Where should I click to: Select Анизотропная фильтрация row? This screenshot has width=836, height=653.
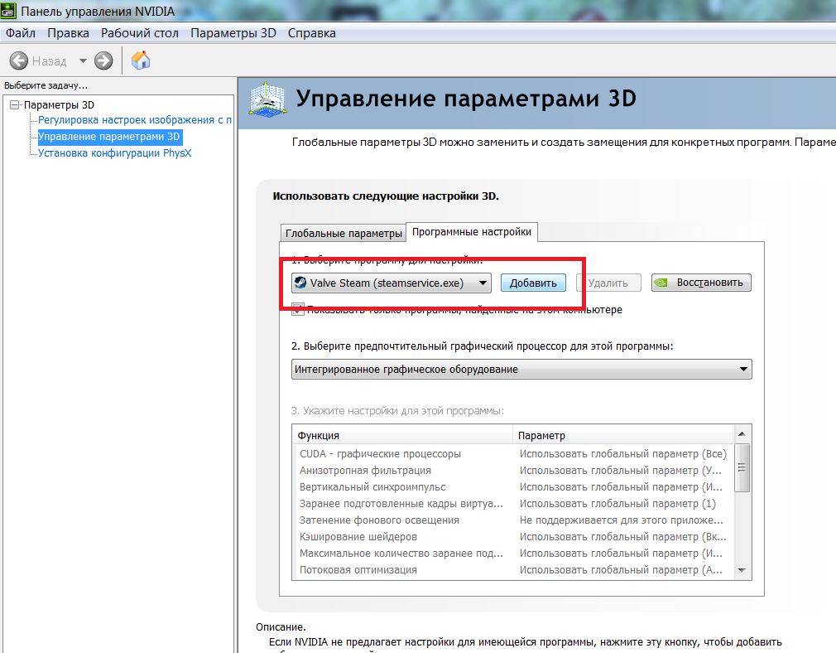click(x=514, y=471)
